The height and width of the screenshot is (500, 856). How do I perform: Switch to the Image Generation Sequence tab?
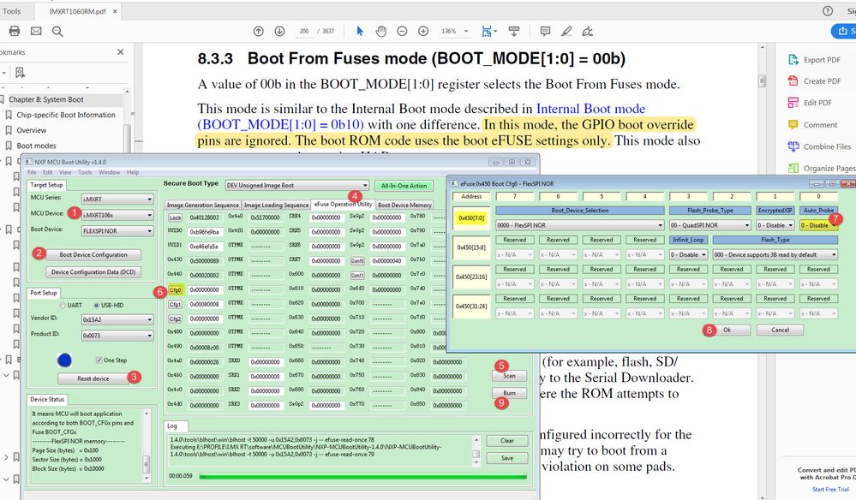[202, 205]
